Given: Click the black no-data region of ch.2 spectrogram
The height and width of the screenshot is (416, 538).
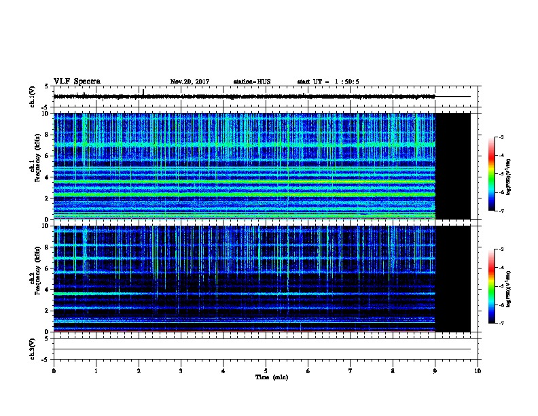Looking at the screenshot, I should [453, 279].
